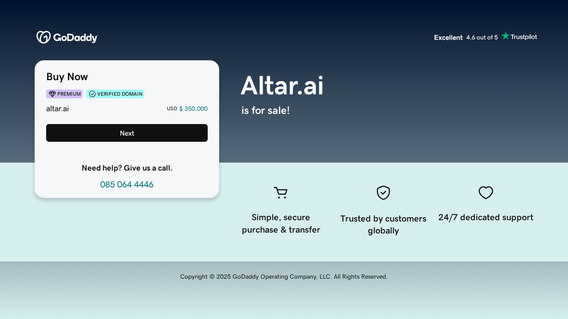
Task: Click the diamond icon on the Premium badge
Action: [52, 94]
